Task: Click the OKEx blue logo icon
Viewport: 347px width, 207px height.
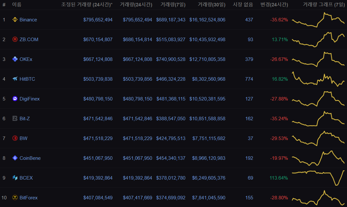Action: click(x=15, y=59)
